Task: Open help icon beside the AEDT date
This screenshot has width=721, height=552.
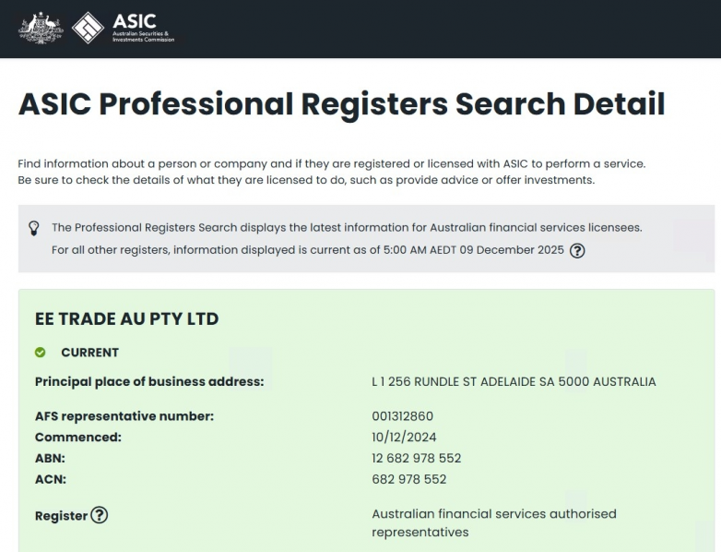Action: point(578,250)
